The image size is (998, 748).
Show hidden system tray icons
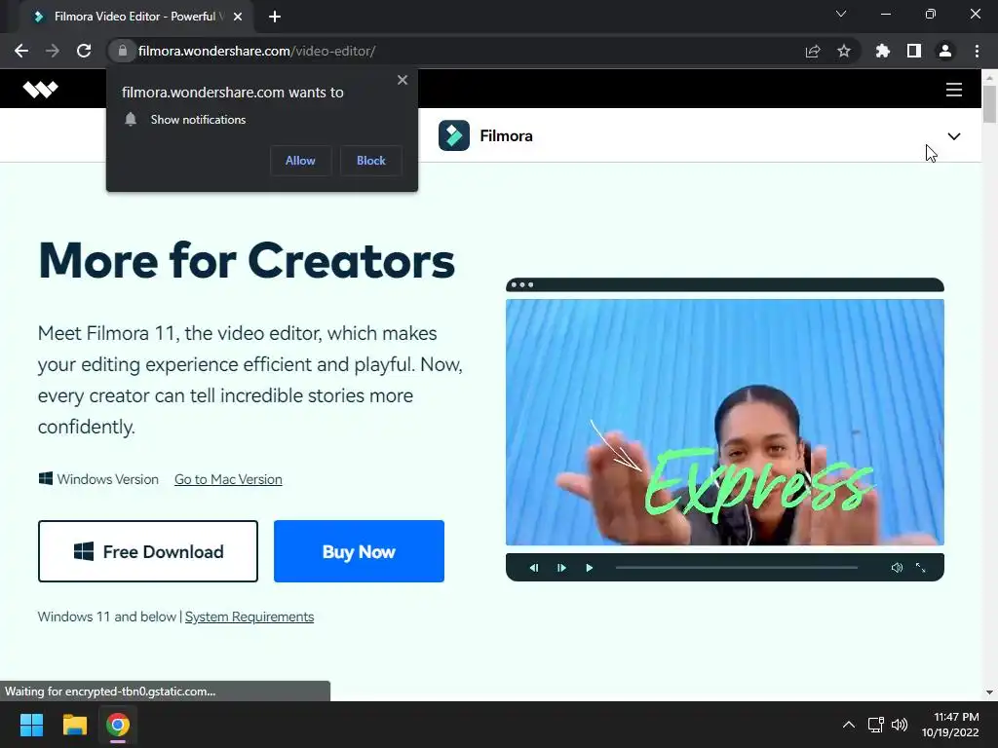[849, 725]
